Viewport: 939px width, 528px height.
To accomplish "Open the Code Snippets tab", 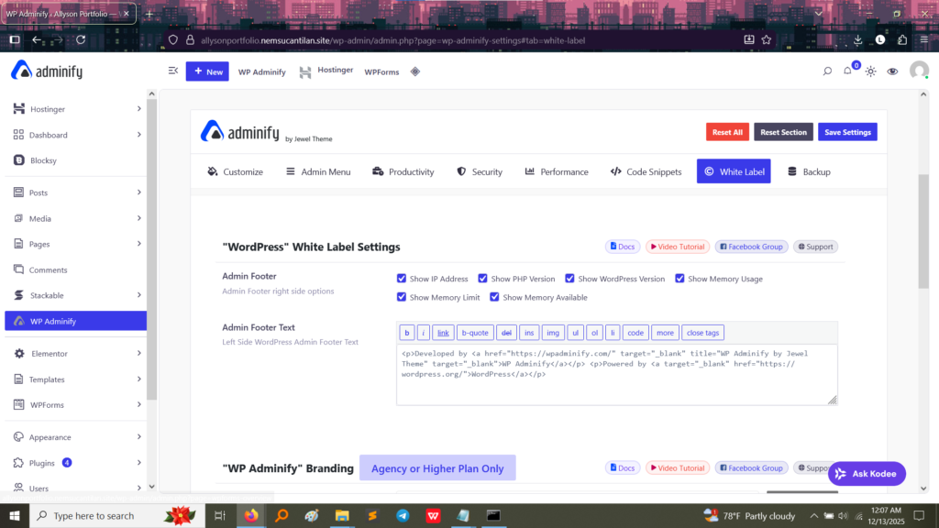I will click(646, 171).
